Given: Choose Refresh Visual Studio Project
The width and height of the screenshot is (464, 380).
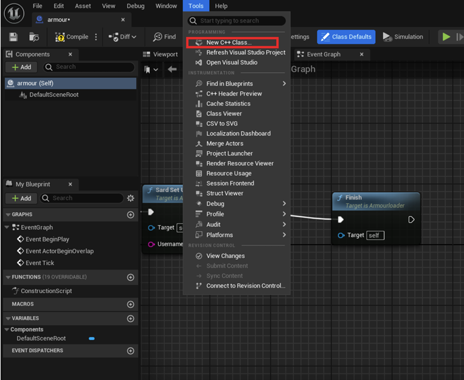Looking at the screenshot, I should coord(237,52).
